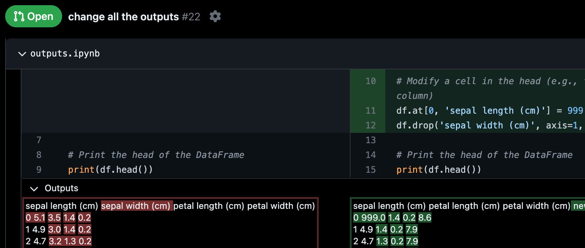Screen dimensions: 585x248
Task: Click the value 4.7 in old output row 2
Action: pos(39,241)
